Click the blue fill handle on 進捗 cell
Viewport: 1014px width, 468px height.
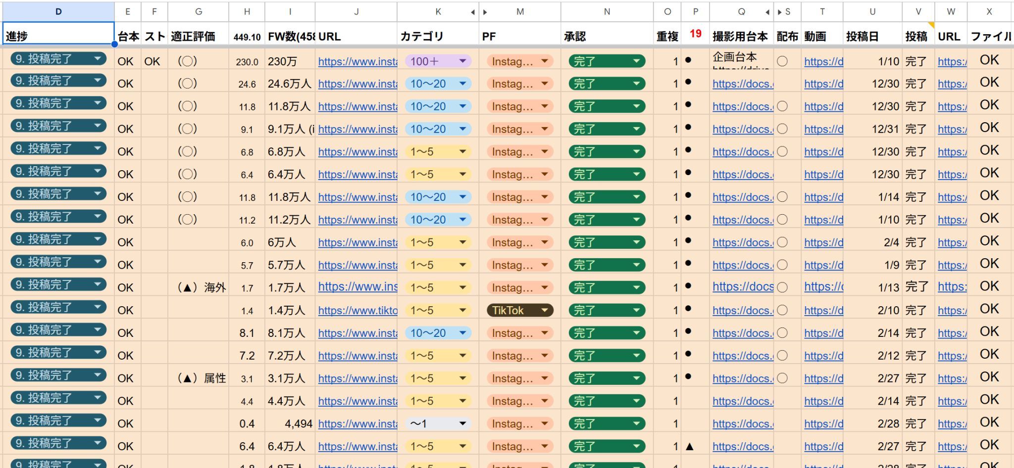click(x=114, y=45)
